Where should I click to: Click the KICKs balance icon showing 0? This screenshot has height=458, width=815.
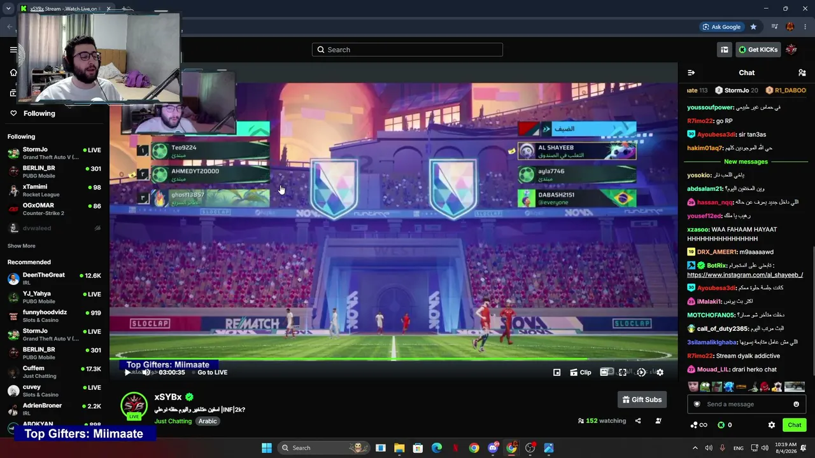tap(721, 425)
